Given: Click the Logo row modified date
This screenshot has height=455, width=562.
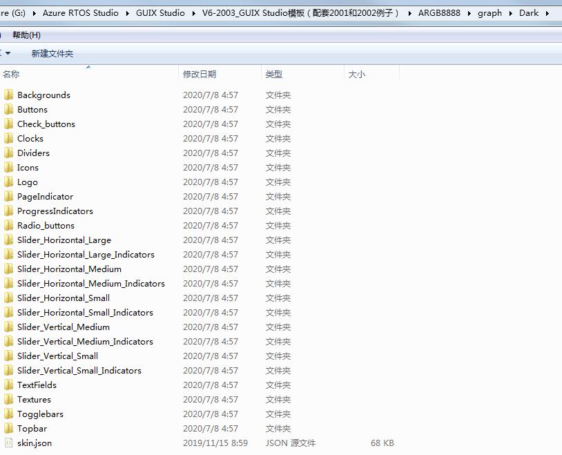Looking at the screenshot, I should [211, 182].
